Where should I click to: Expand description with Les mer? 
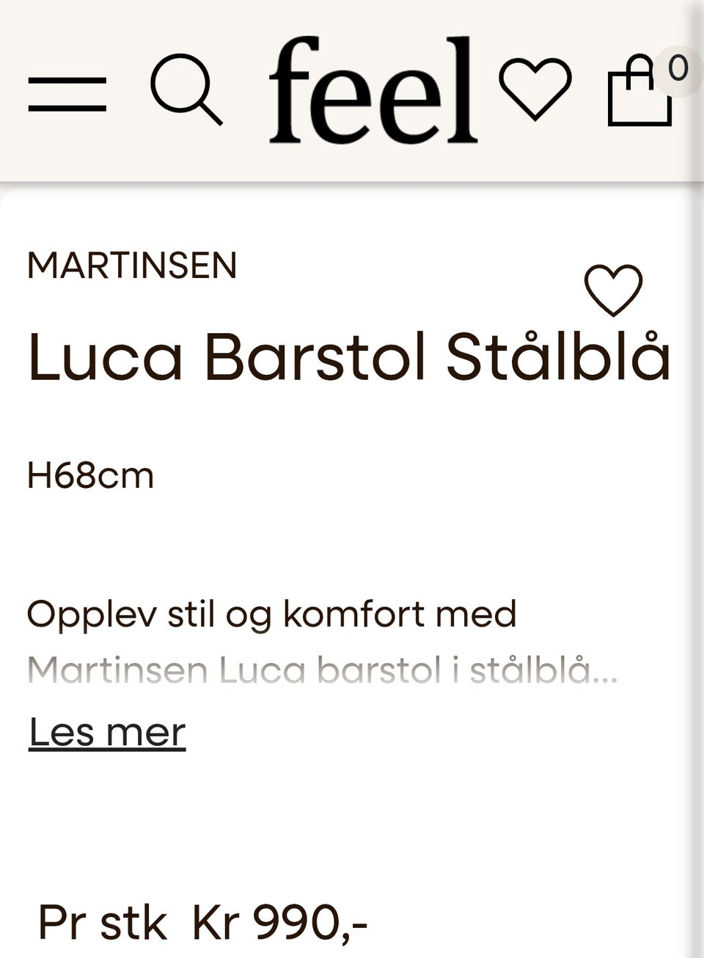(107, 732)
